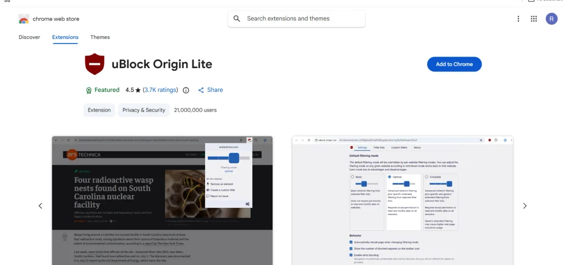Open the Ars Technica popup screenshot thumbnail
The height and width of the screenshot is (265, 563).
pos(162,201)
